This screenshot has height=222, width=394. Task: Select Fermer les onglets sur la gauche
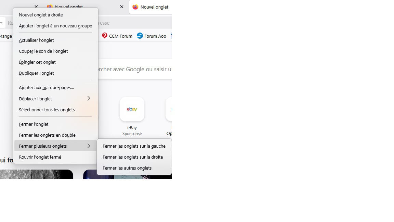click(x=134, y=146)
